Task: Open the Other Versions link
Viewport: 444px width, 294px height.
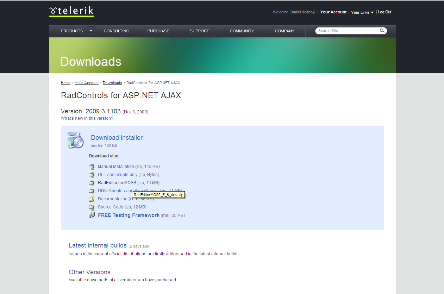Action: tap(89, 272)
